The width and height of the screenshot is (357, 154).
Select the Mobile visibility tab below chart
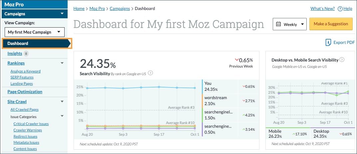point(288,134)
